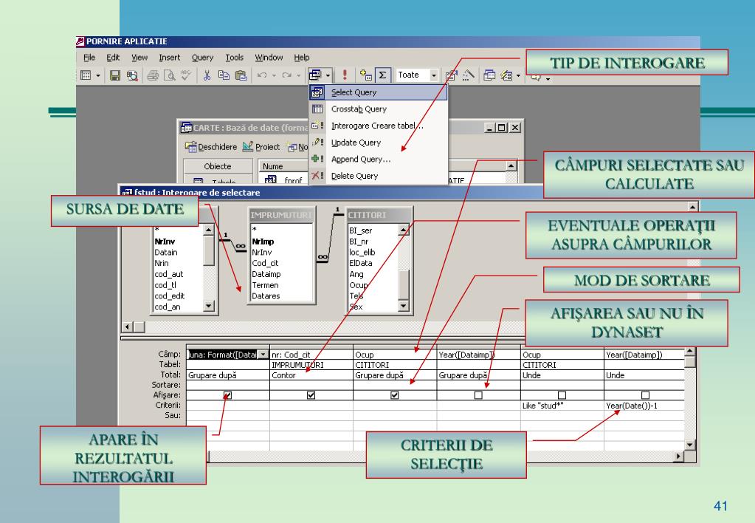Uncheck Afișare for Ocup grouped column
This screenshot has height=523, width=755.
pos(395,395)
